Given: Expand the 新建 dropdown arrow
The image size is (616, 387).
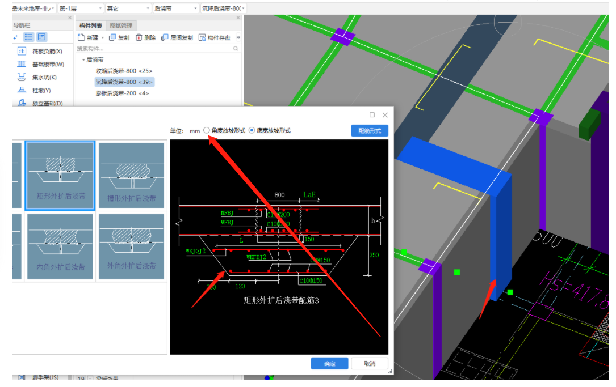Looking at the screenshot, I should (103, 37).
